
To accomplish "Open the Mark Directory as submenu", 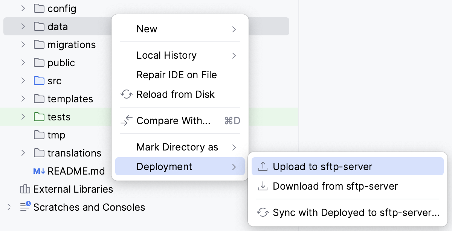I will click(x=176, y=147).
